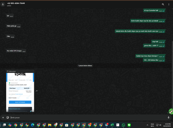Select message 'kirim bukti depo nya ke aku ya kakak'

[148, 21]
